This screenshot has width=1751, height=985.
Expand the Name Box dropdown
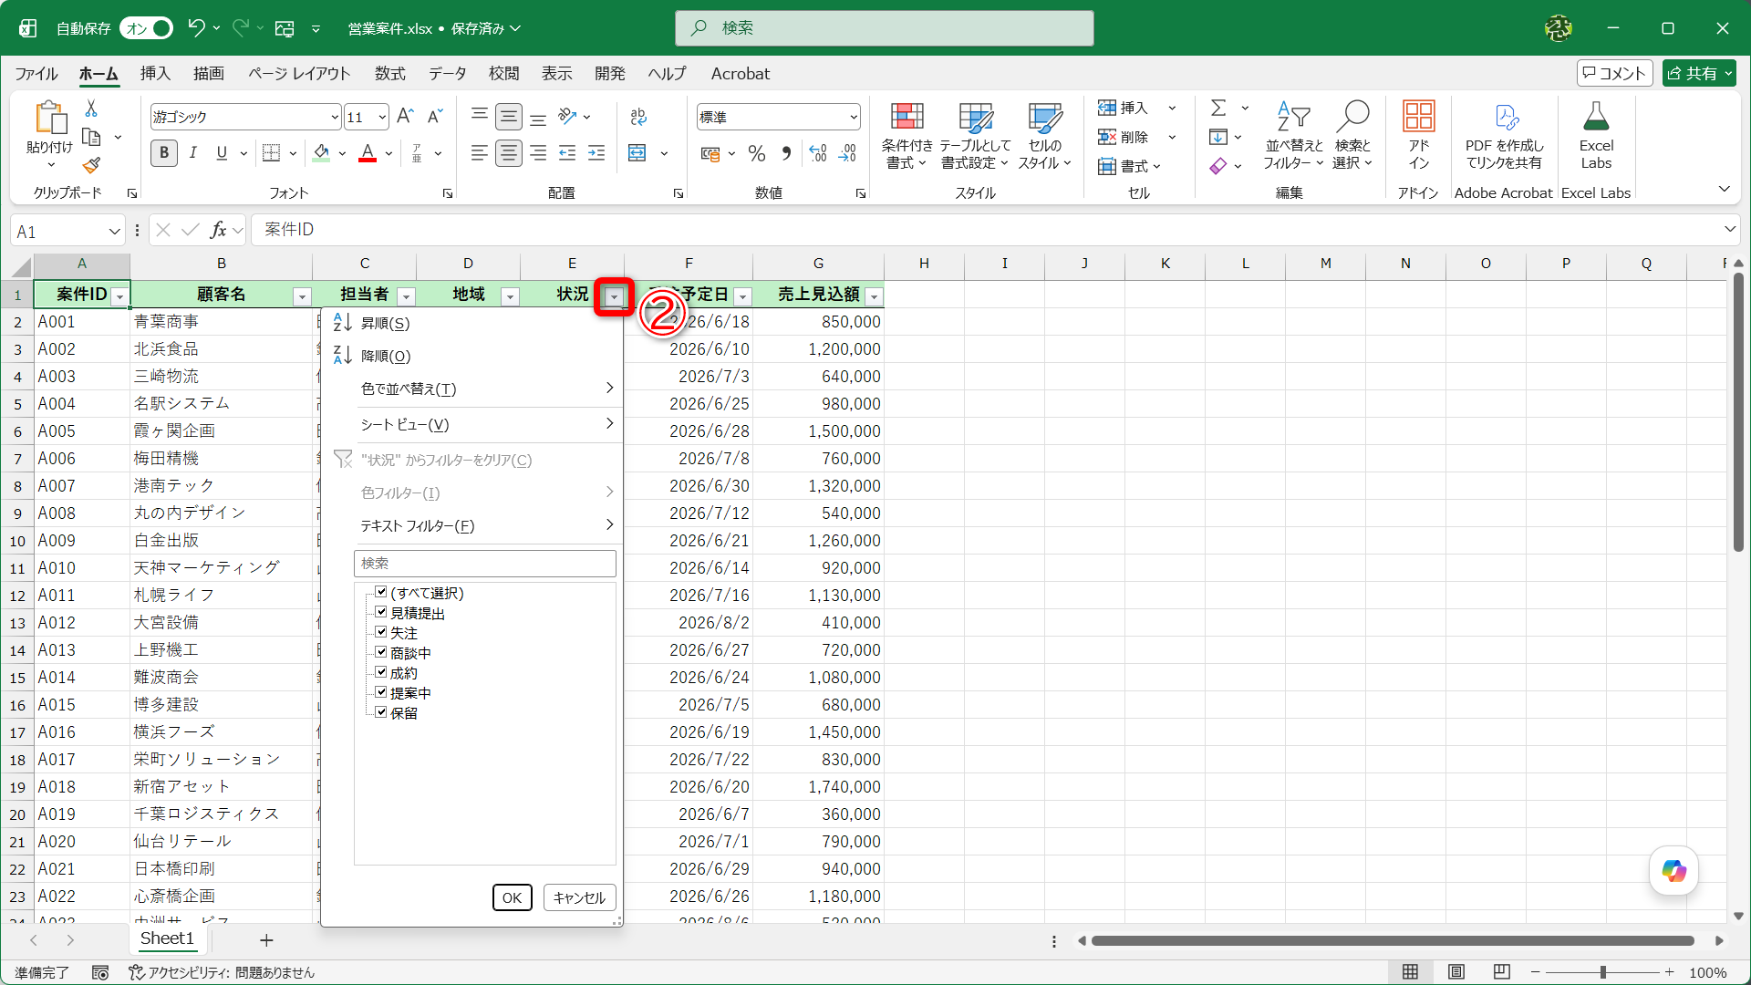[x=115, y=231]
